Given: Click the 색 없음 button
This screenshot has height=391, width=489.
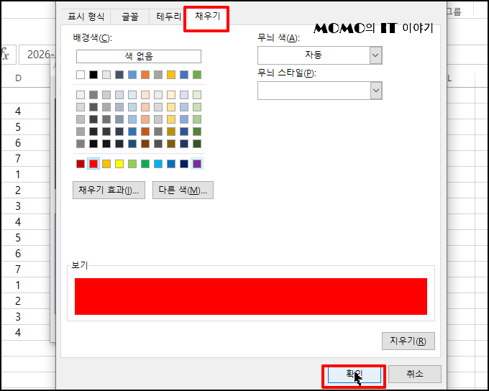Looking at the screenshot, I should click(x=139, y=57).
